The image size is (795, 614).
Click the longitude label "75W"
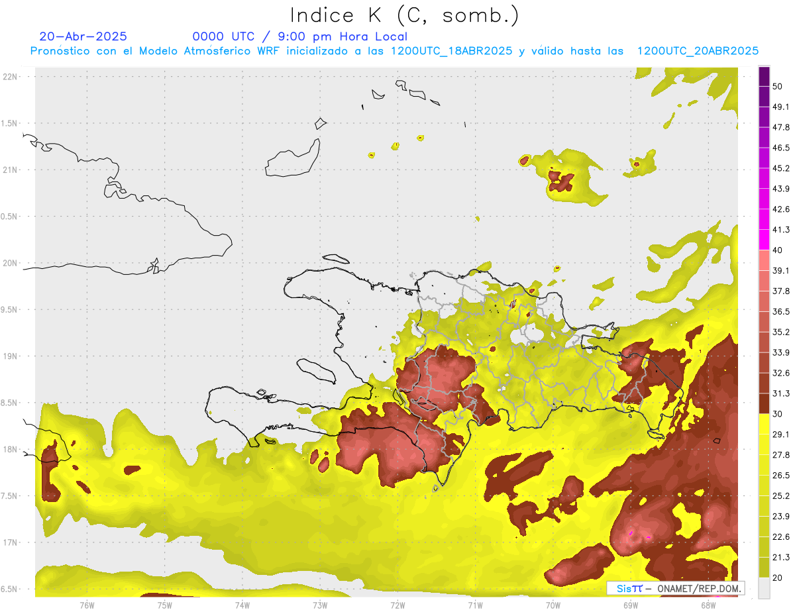[164, 605]
